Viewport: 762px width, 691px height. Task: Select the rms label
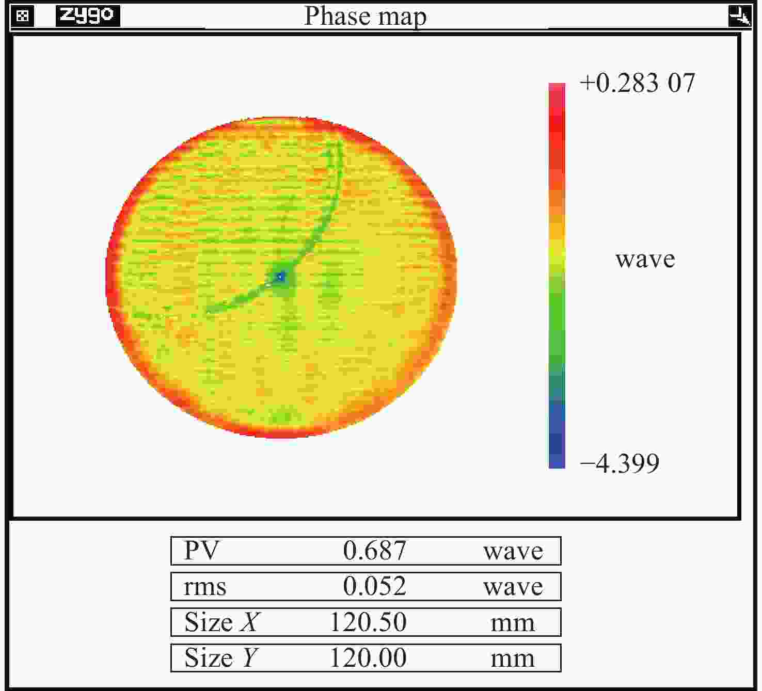(205, 587)
